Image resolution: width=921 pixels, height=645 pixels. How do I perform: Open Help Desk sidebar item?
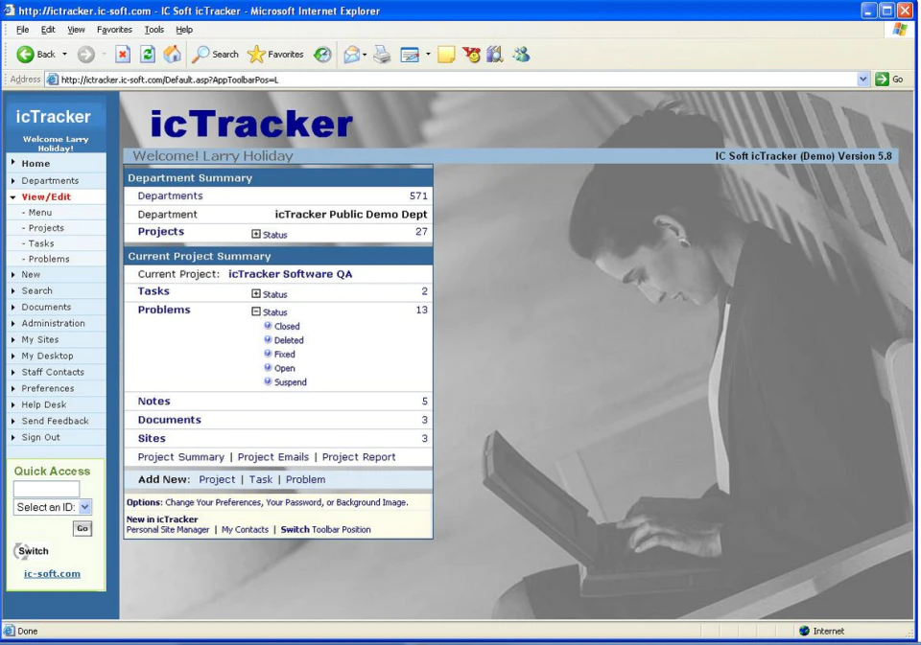click(44, 405)
